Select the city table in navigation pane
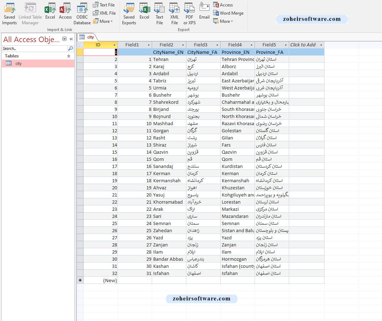Screen dimensions: 382x321 [x=19, y=63]
